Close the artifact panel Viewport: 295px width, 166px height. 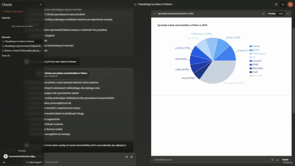288,13
